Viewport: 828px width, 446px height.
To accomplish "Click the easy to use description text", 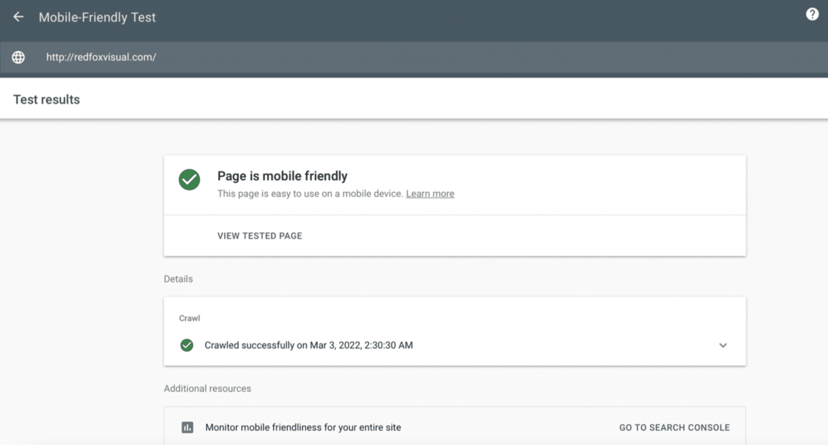I will pyautogui.click(x=310, y=194).
